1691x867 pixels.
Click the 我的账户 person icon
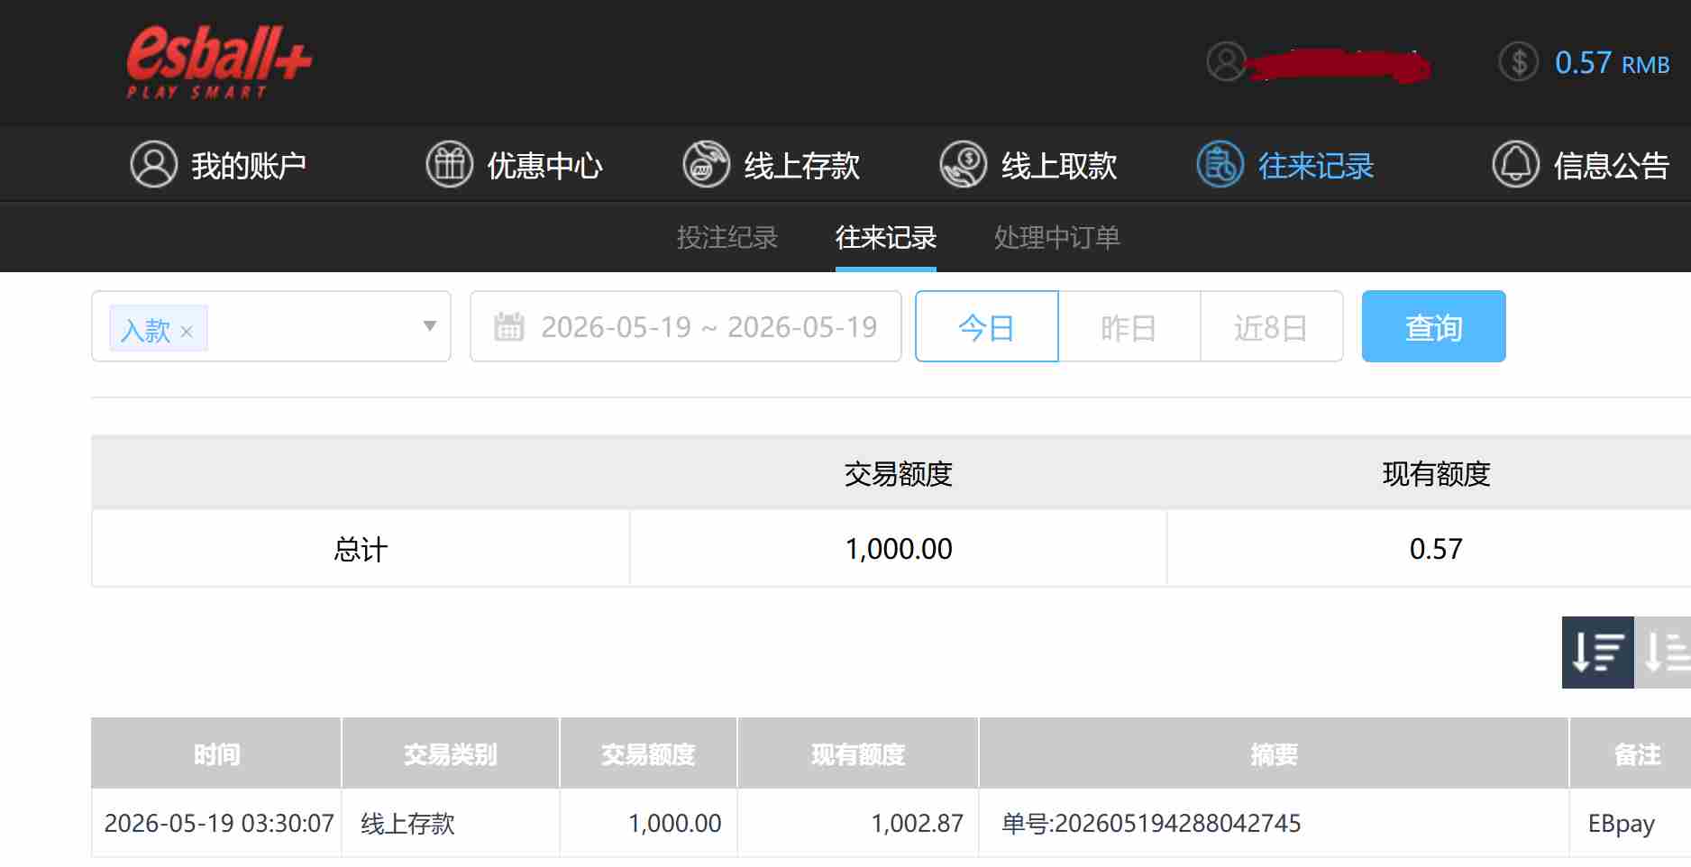(x=154, y=165)
